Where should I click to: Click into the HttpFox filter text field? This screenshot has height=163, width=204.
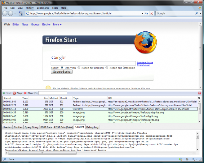53,93
